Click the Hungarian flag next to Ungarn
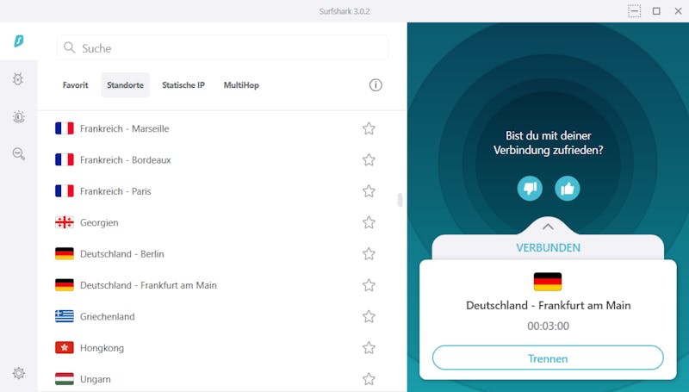The image size is (689, 392). 65,379
